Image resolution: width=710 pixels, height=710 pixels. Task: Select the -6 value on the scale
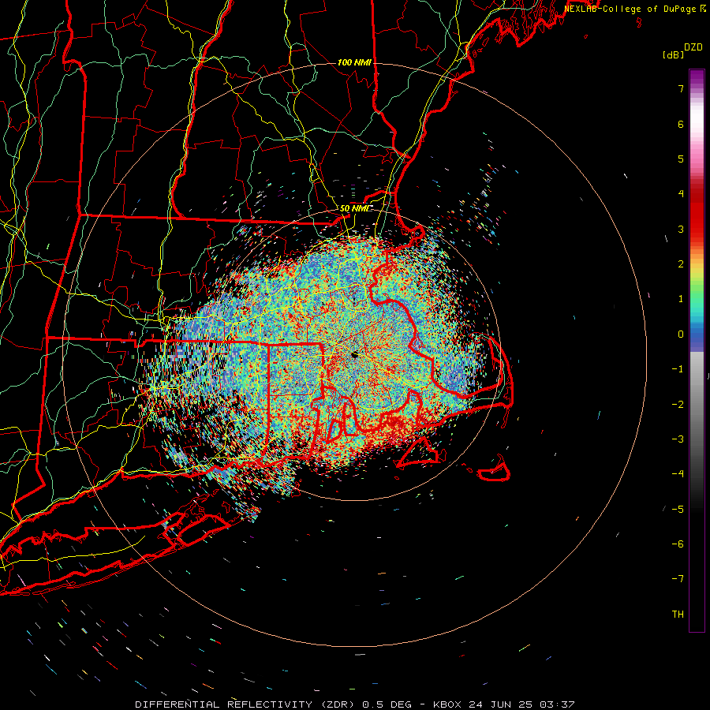pyautogui.click(x=678, y=544)
